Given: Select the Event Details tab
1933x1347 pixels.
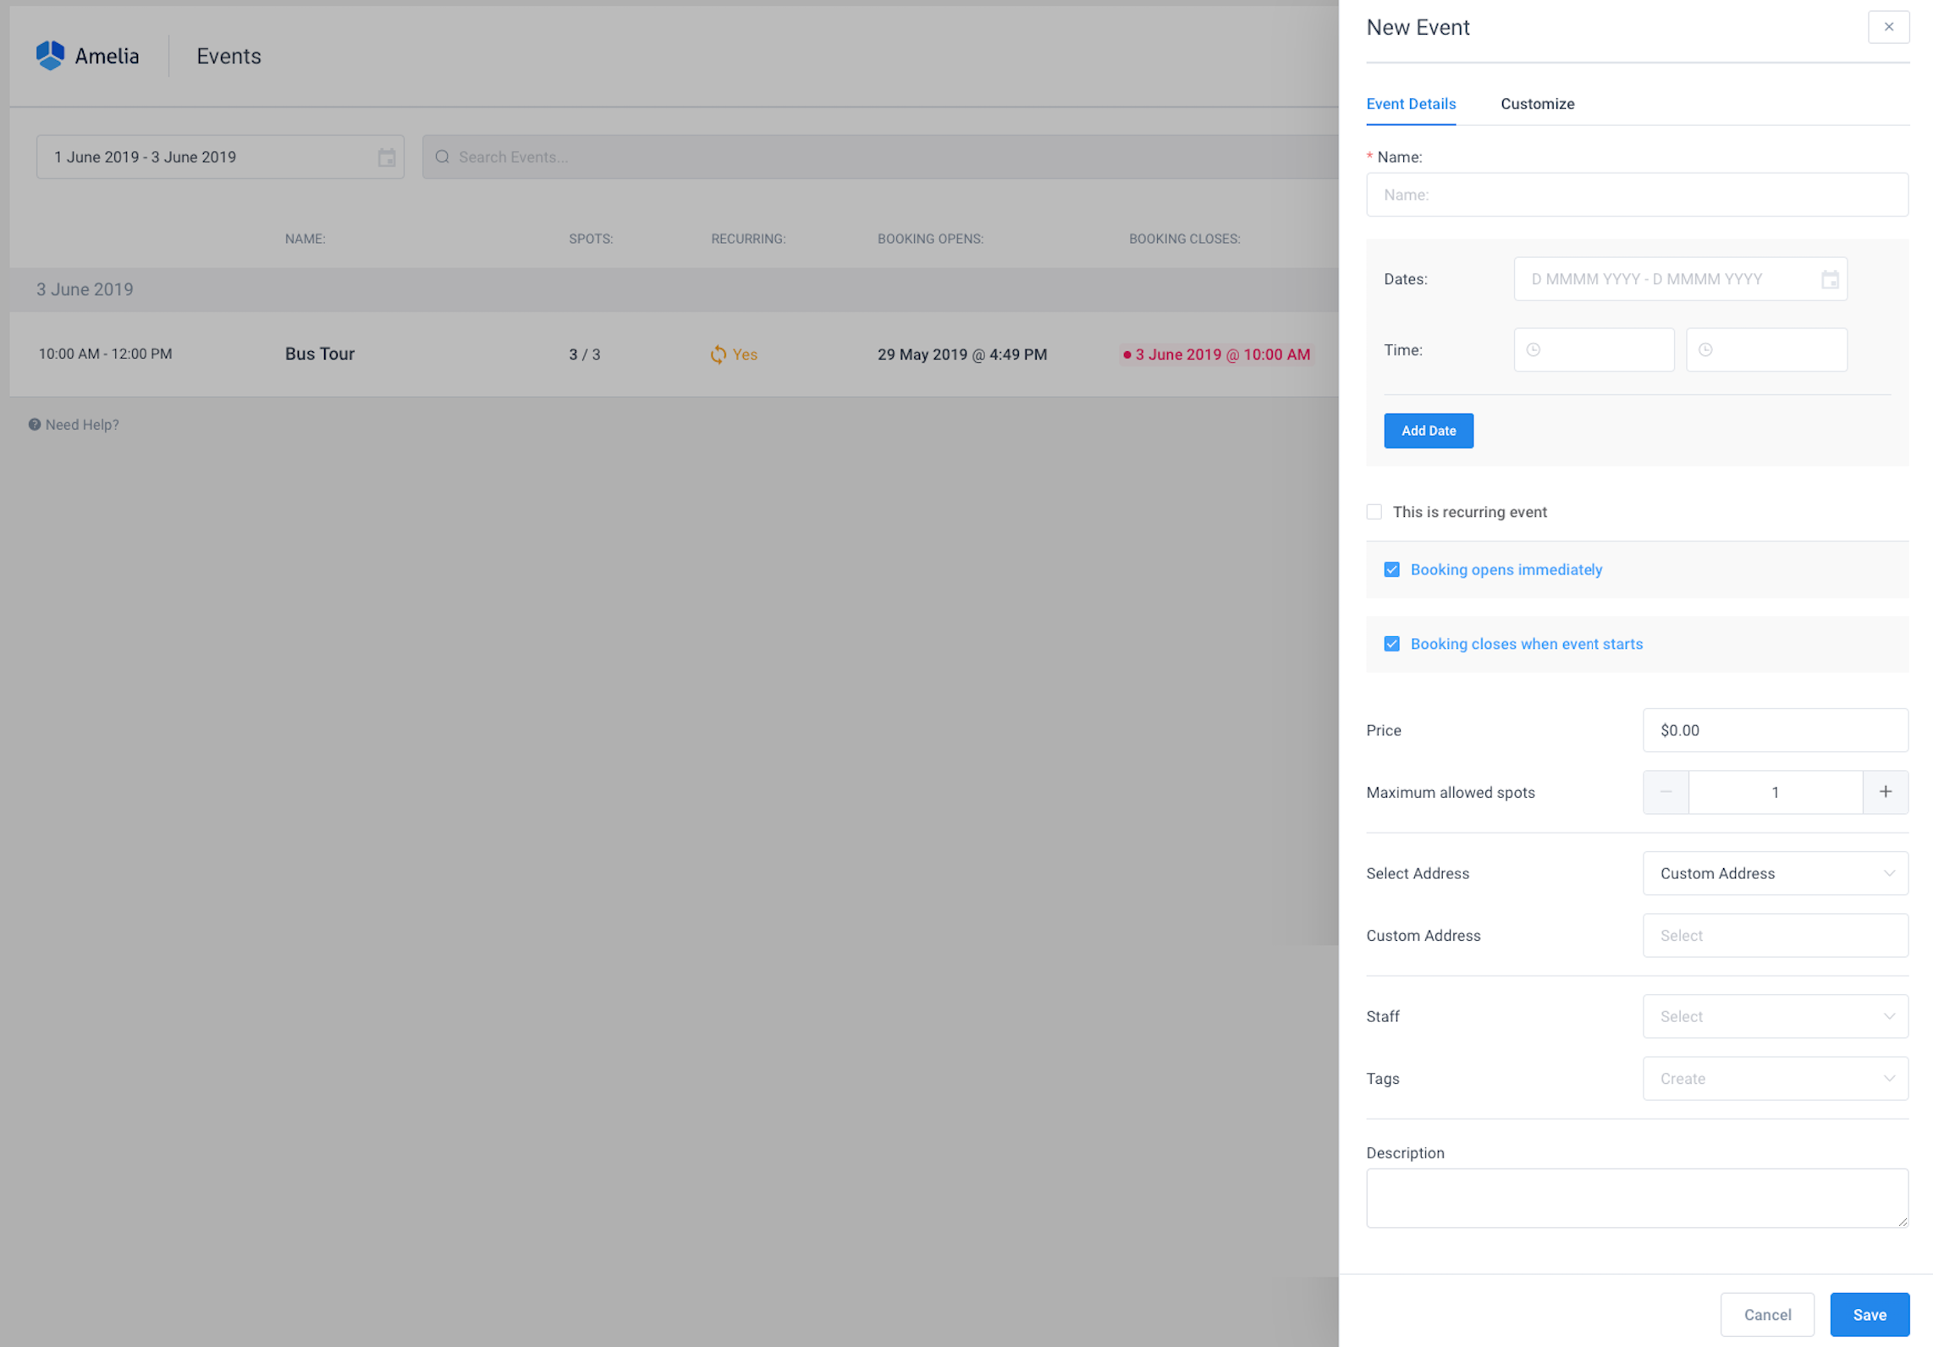Looking at the screenshot, I should tap(1411, 103).
